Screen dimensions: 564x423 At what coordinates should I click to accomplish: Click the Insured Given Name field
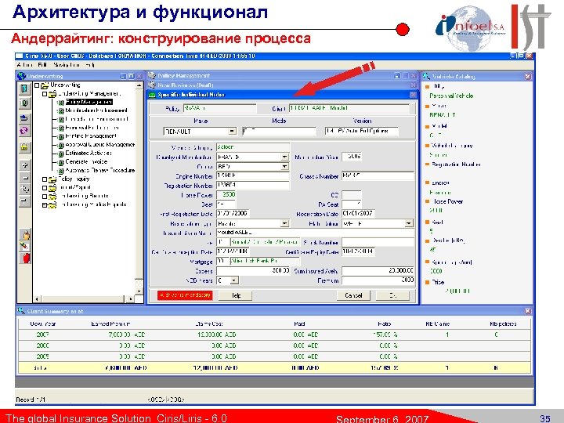[316, 233]
